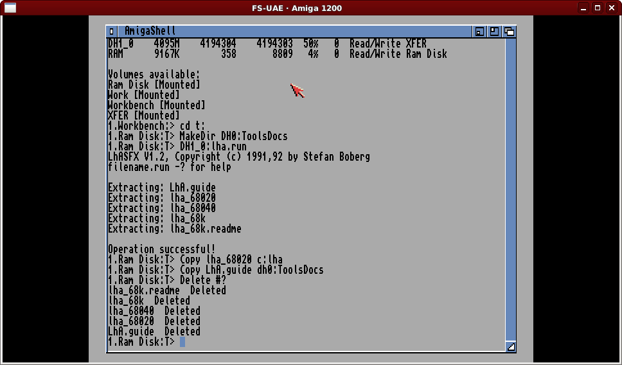The height and width of the screenshot is (365, 622).
Task: Iconify the AmigaShell window gadget
Action: 479,31
